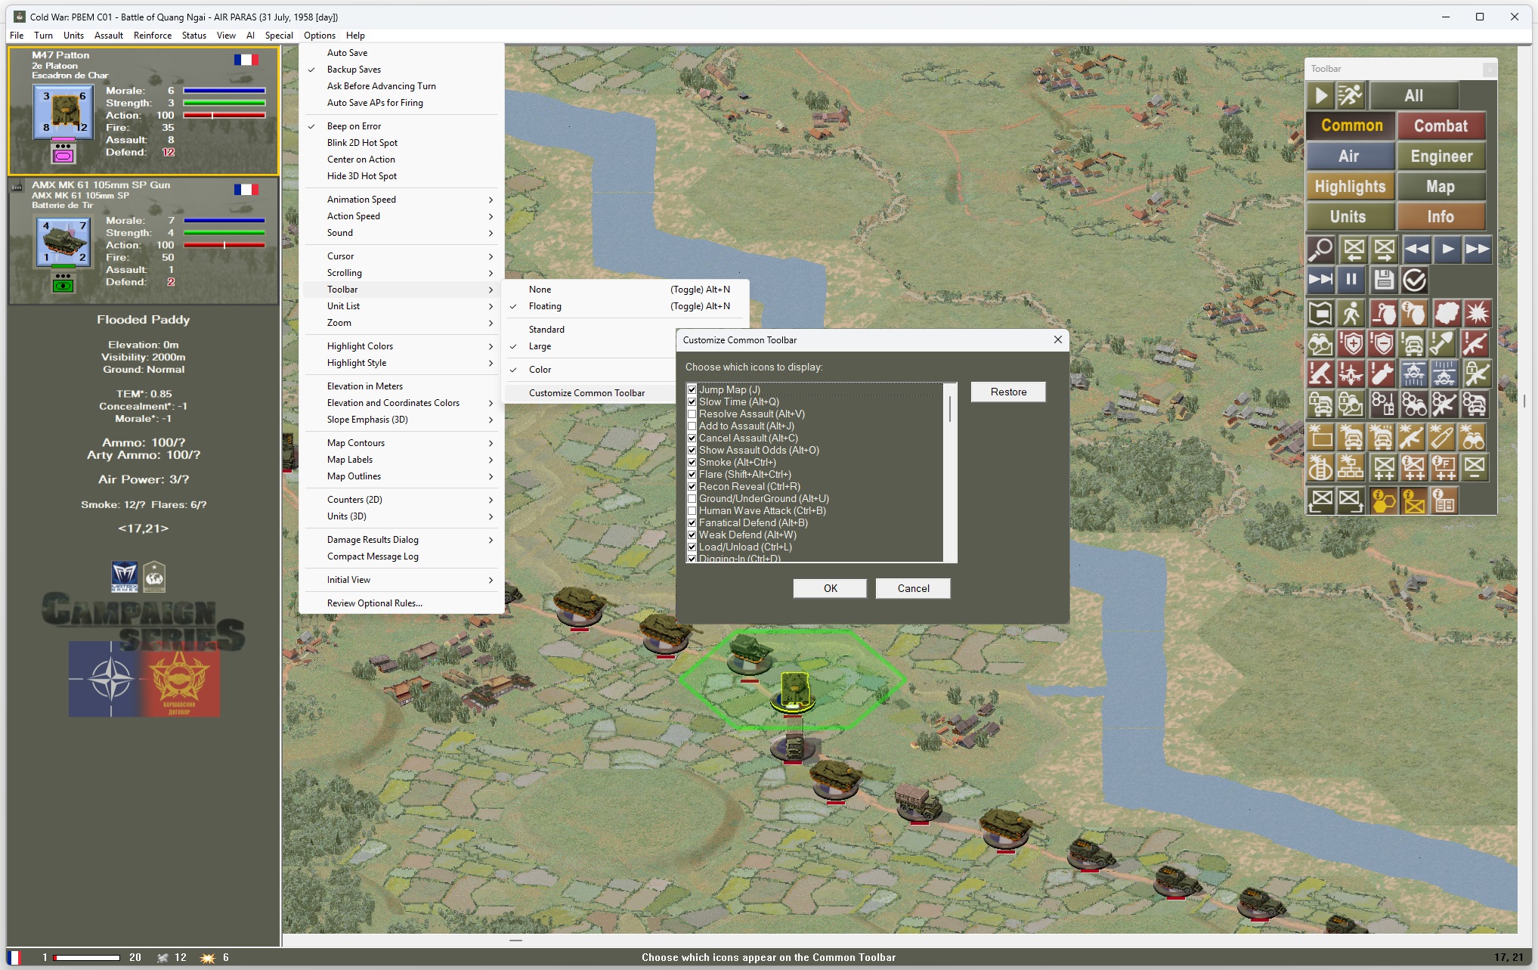Click the icon list scrollbar thumb
The width and height of the screenshot is (1538, 970).
pos(950,409)
